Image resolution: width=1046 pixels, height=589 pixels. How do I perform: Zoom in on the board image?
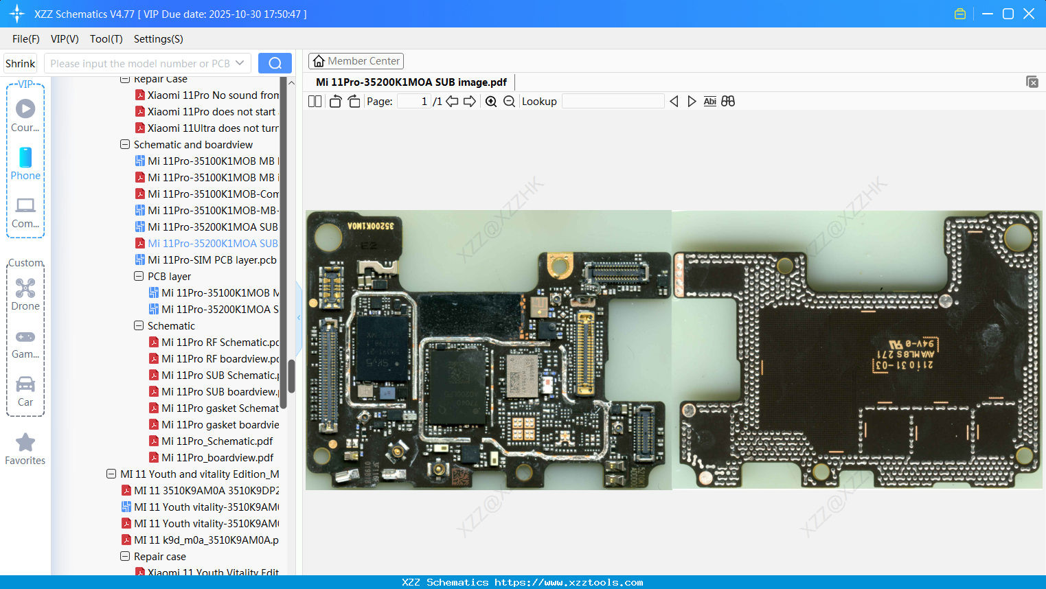point(491,101)
